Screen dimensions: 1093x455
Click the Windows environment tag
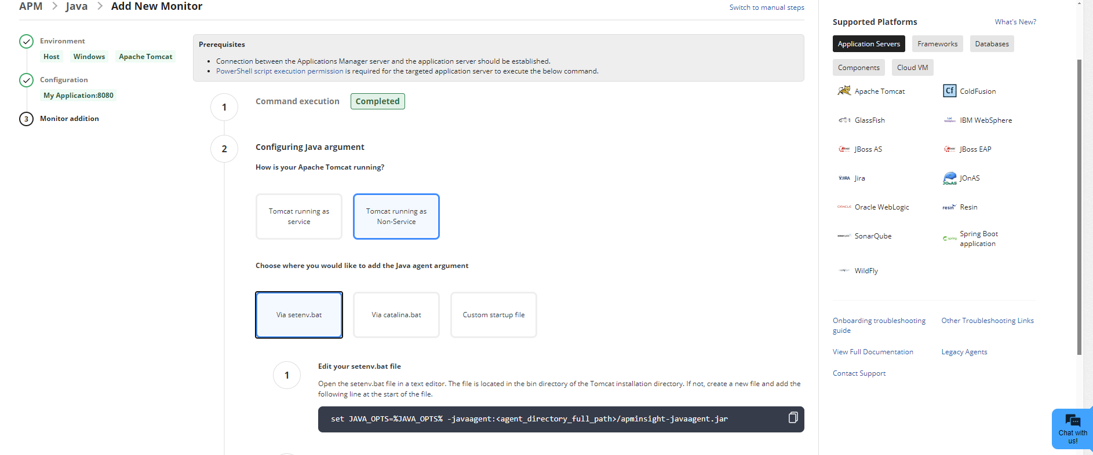[x=89, y=57]
